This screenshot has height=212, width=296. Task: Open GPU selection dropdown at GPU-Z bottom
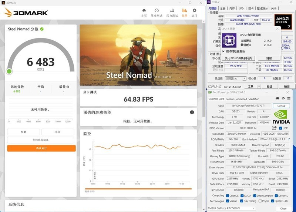click(232, 208)
